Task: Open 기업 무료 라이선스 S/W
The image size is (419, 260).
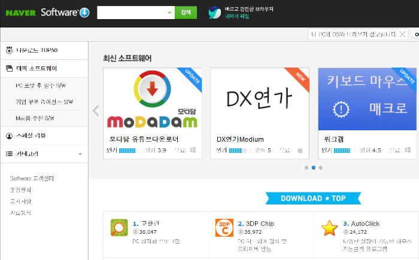Action: coord(44,102)
